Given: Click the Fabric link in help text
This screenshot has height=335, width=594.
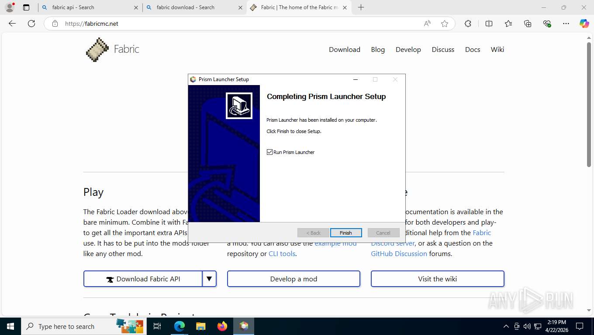Looking at the screenshot, I should pos(482,232).
